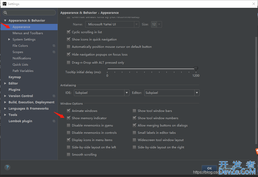Click project-level icon next to Lombok plugin
Screen dimensions: 258x177
pyautogui.click(x=54, y=121)
